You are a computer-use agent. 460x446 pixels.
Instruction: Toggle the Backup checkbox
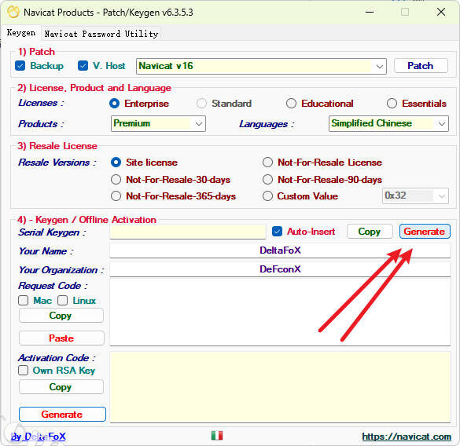pyautogui.click(x=20, y=66)
